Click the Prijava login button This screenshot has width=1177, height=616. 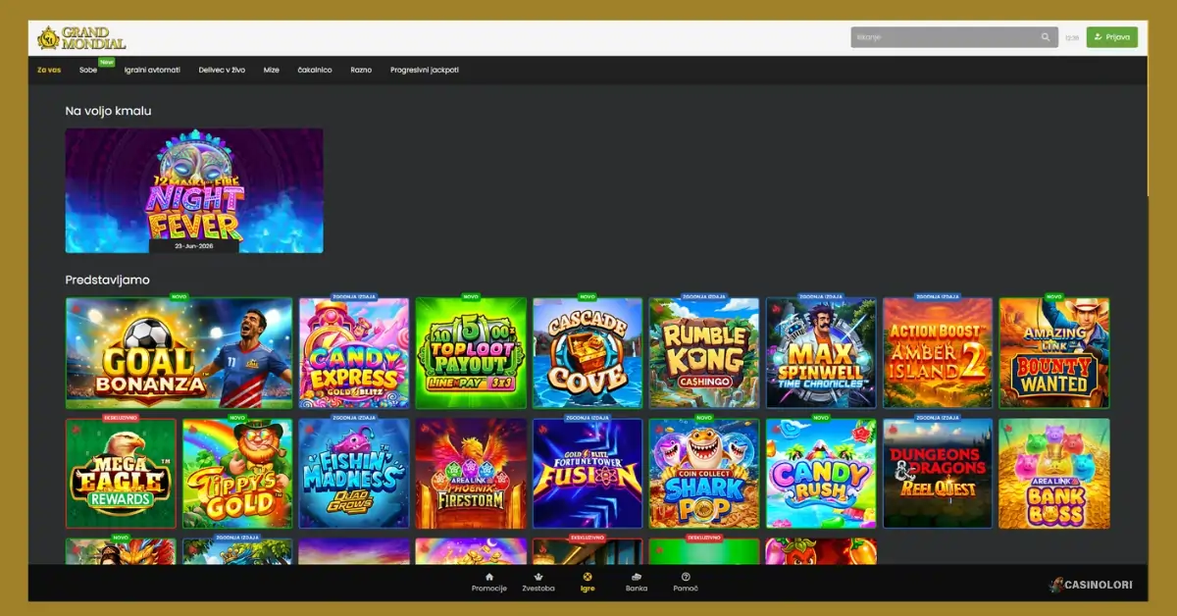tap(1112, 37)
